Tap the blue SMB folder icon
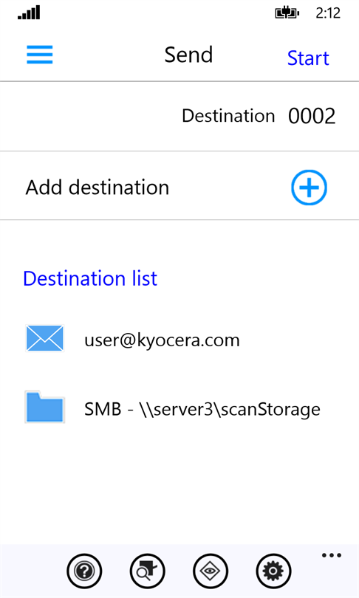359x598 pixels. tap(44, 407)
